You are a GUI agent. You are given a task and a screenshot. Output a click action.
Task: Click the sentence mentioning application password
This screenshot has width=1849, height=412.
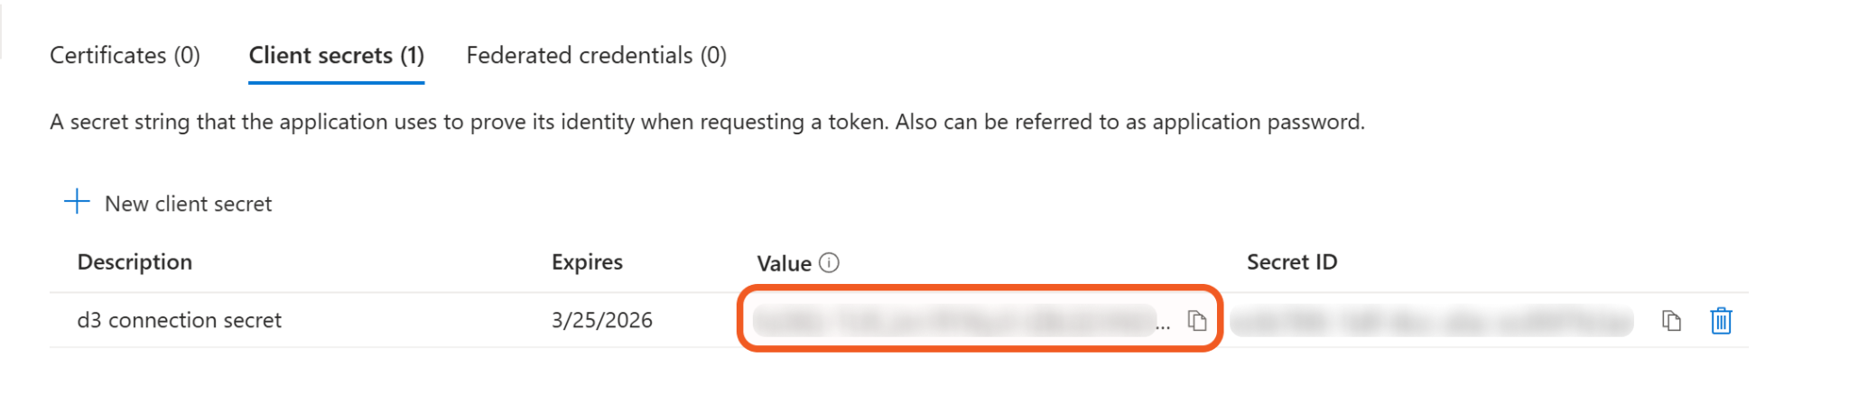[x=1129, y=123]
